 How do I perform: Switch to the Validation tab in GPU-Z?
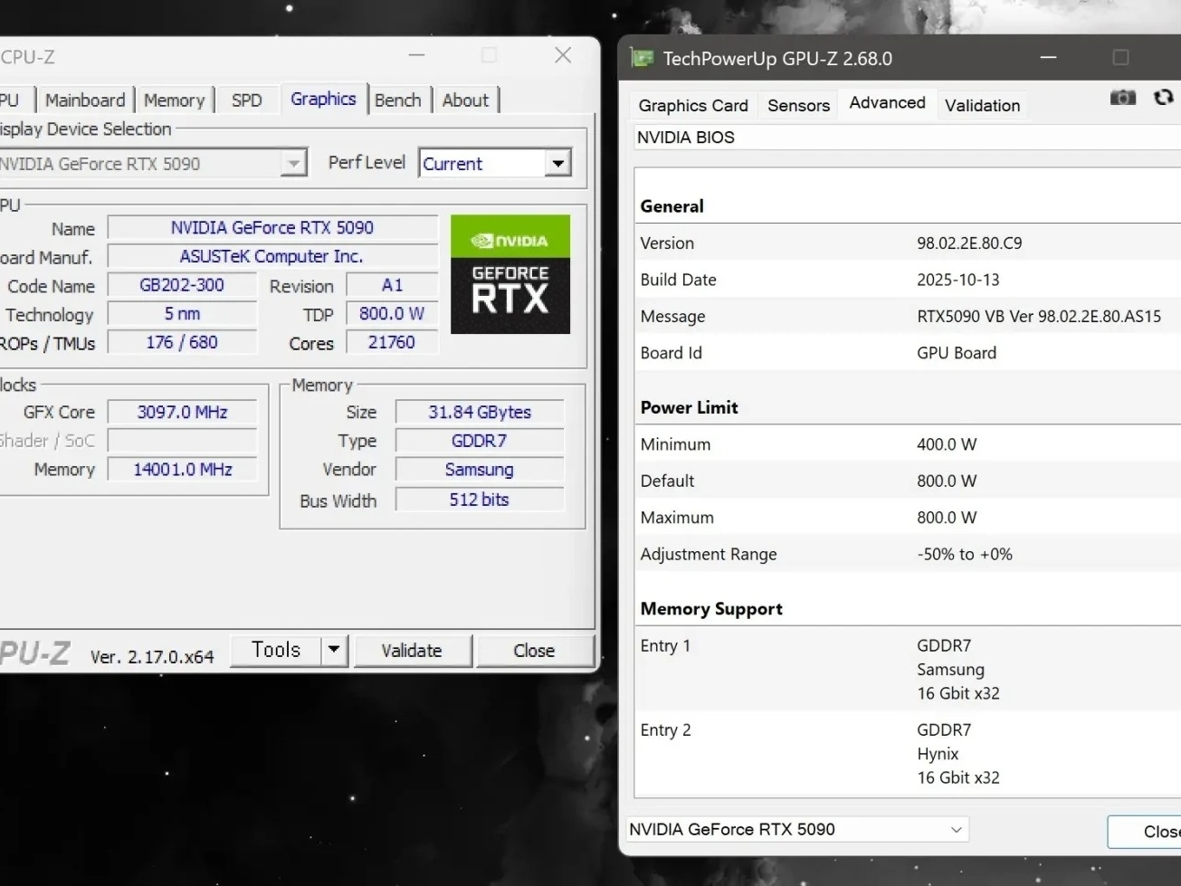click(x=982, y=105)
